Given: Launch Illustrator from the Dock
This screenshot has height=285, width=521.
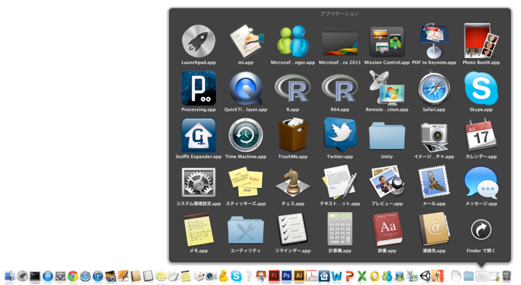Looking at the screenshot, I should click(299, 276).
